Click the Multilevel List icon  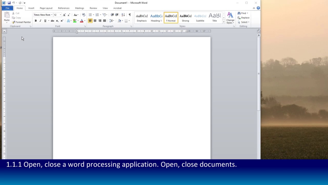[x=104, y=15]
